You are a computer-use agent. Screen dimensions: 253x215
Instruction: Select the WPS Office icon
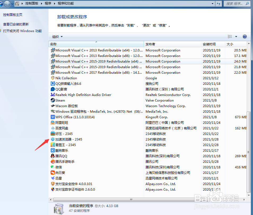53,117
